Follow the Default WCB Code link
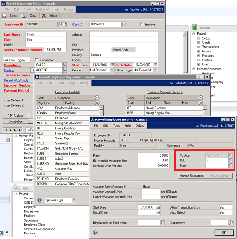The width and height of the screenshot is (237, 239). (x=16, y=80)
